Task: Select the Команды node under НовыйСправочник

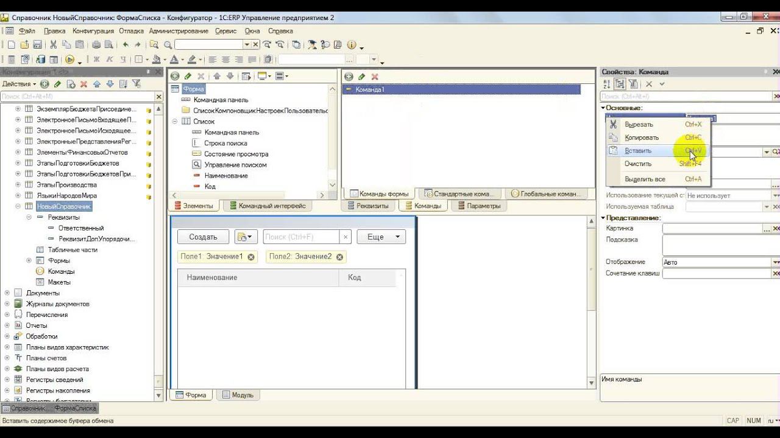Action: [61, 271]
